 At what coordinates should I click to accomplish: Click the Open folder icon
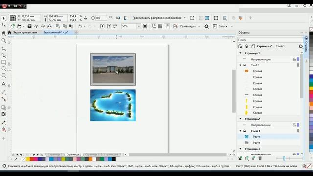pos(19,26)
